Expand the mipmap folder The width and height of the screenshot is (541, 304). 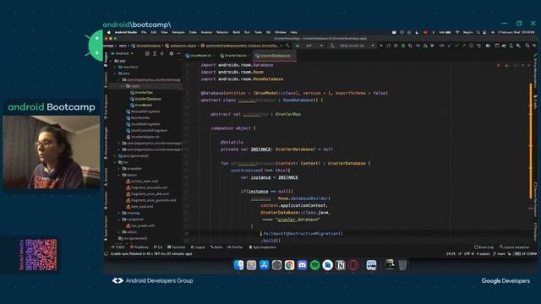pyautogui.click(x=119, y=213)
